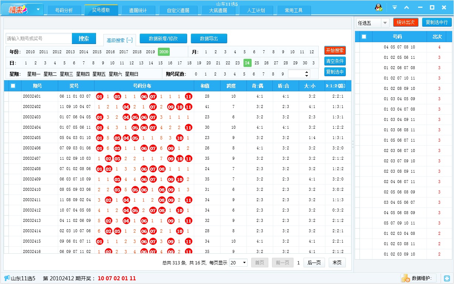
Task: Click the 统计出次 button
Action: [406, 22]
